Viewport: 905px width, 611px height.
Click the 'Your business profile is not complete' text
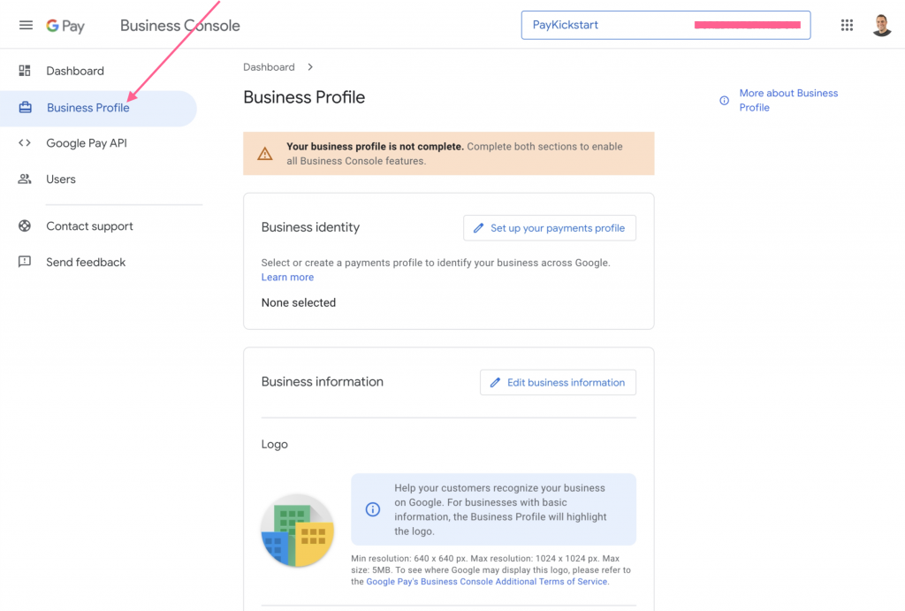click(x=375, y=147)
